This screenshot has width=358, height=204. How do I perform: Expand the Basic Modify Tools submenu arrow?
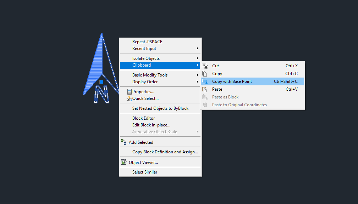pos(198,75)
